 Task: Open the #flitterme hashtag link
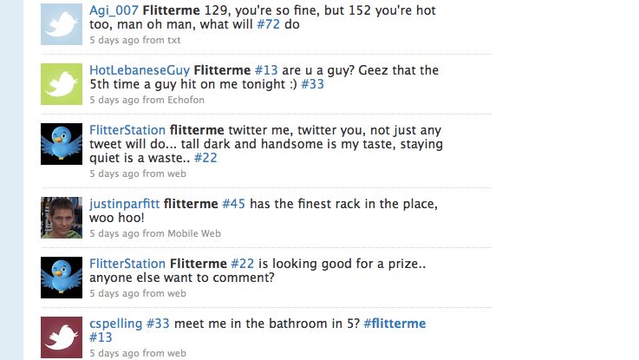394,324
